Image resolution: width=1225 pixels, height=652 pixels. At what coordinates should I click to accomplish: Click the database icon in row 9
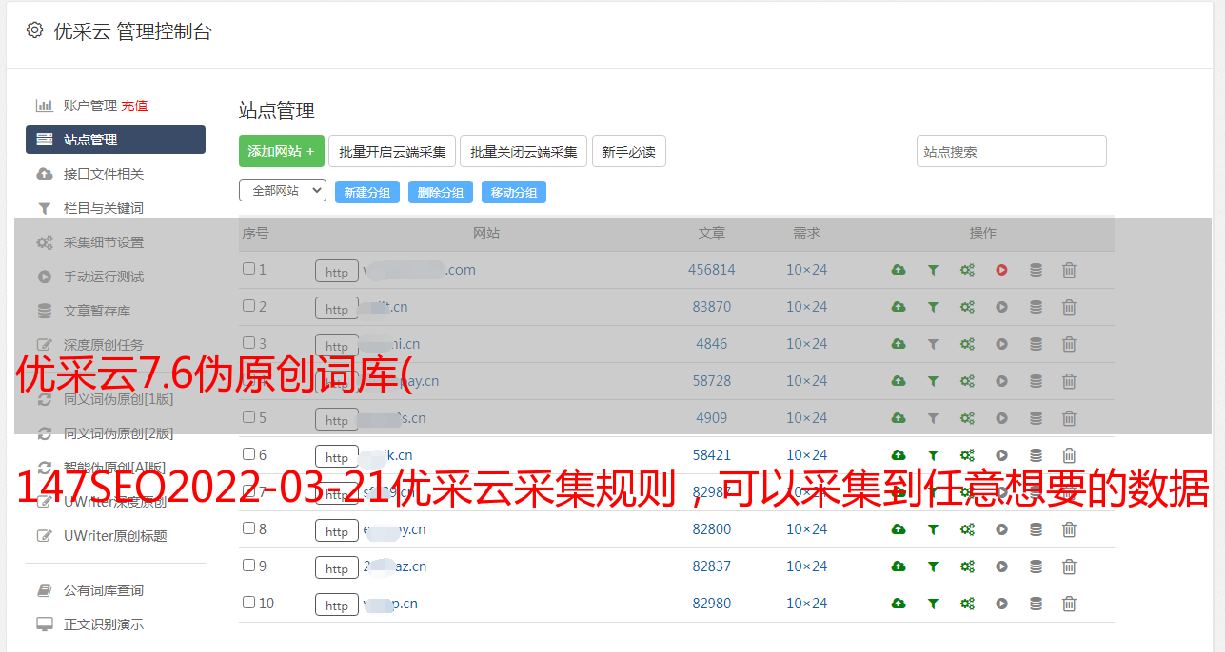pos(1036,566)
